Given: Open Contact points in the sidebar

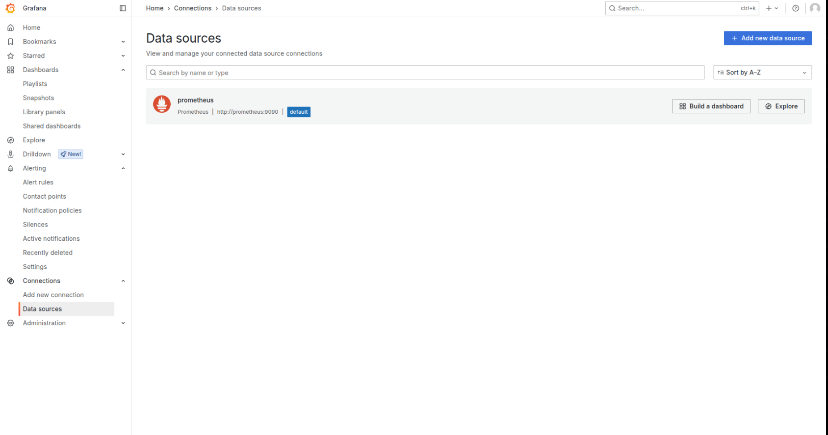Looking at the screenshot, I should click(x=44, y=197).
